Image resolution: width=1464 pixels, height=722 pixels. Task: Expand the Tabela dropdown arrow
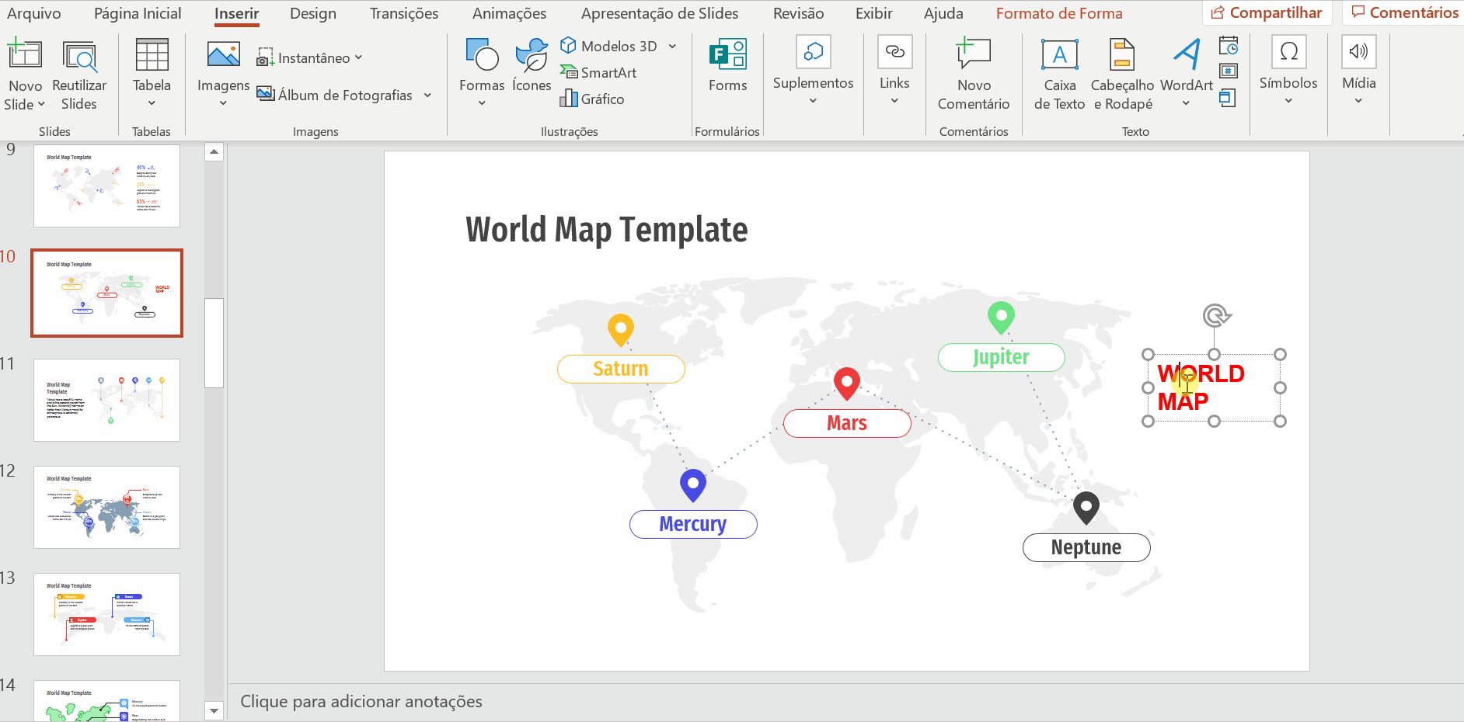[152, 103]
